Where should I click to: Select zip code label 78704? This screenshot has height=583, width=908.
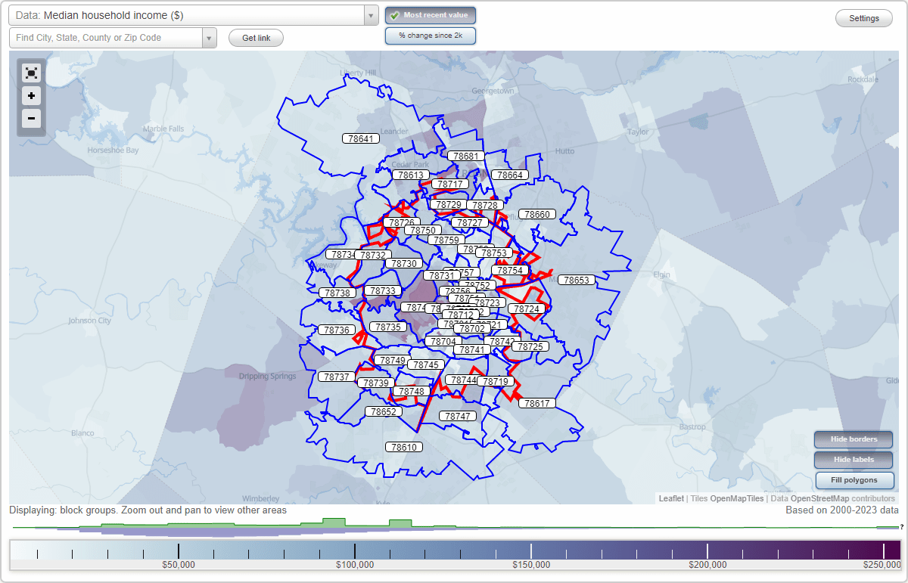pyautogui.click(x=442, y=341)
